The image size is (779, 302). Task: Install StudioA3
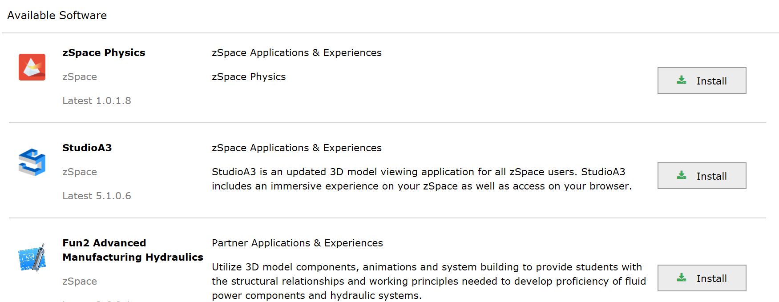pyautogui.click(x=702, y=176)
